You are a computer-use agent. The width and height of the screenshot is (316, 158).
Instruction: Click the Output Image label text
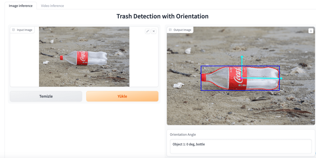pos(183,30)
